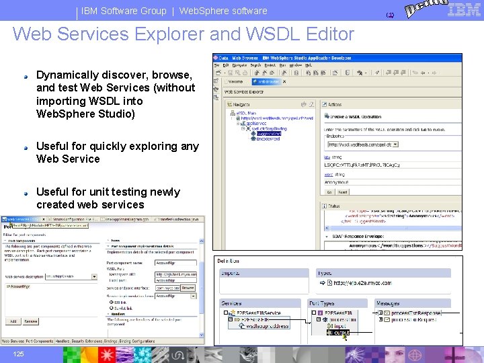Click the Run toolbar icon with dropdown

point(361,73)
